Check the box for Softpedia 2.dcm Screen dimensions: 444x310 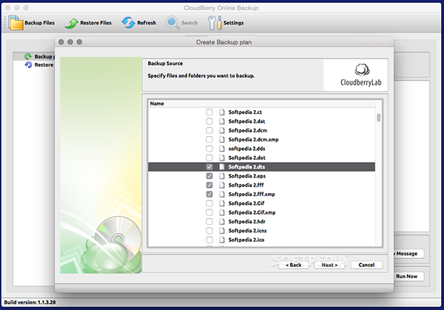(x=209, y=130)
